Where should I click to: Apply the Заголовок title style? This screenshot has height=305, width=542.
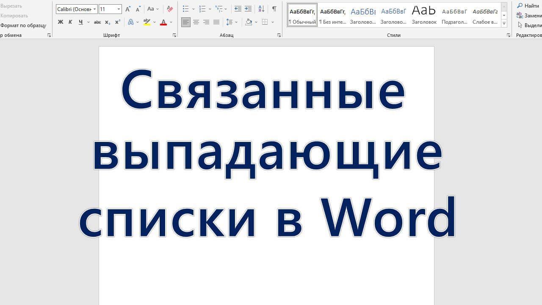click(424, 15)
